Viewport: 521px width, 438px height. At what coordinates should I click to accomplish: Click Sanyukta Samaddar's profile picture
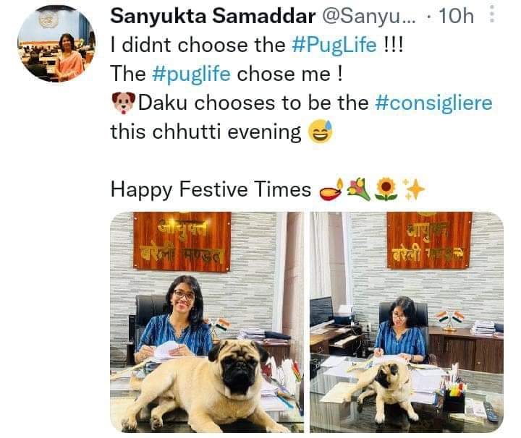point(56,43)
